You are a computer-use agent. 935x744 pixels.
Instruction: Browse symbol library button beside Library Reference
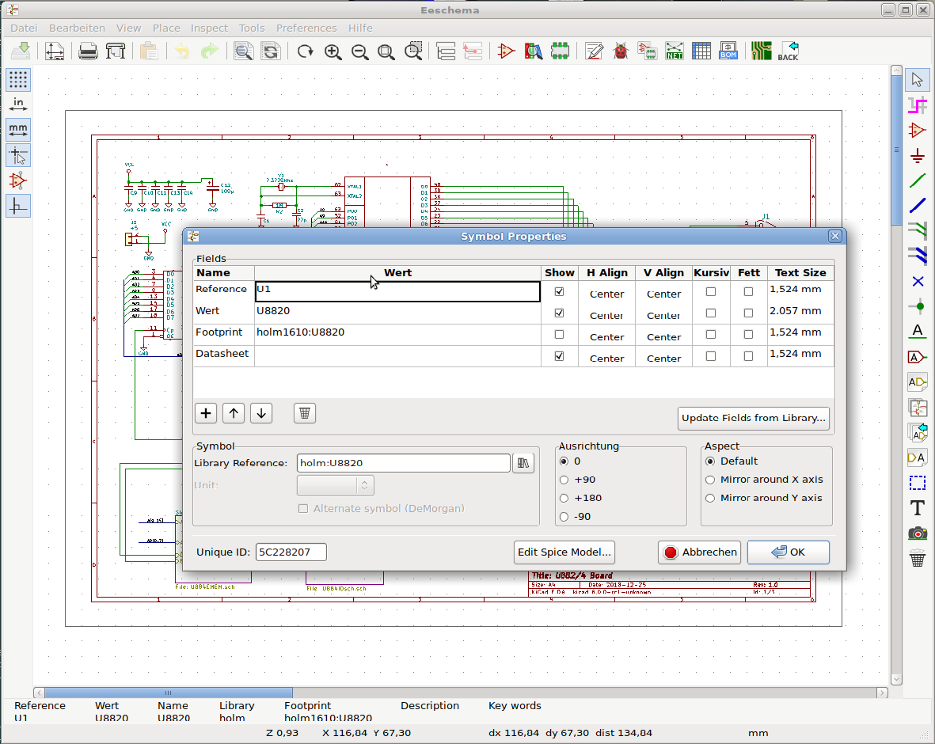(x=523, y=463)
